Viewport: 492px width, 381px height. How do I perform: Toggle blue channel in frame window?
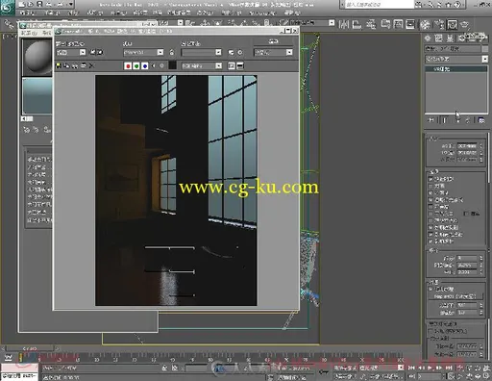click(144, 65)
